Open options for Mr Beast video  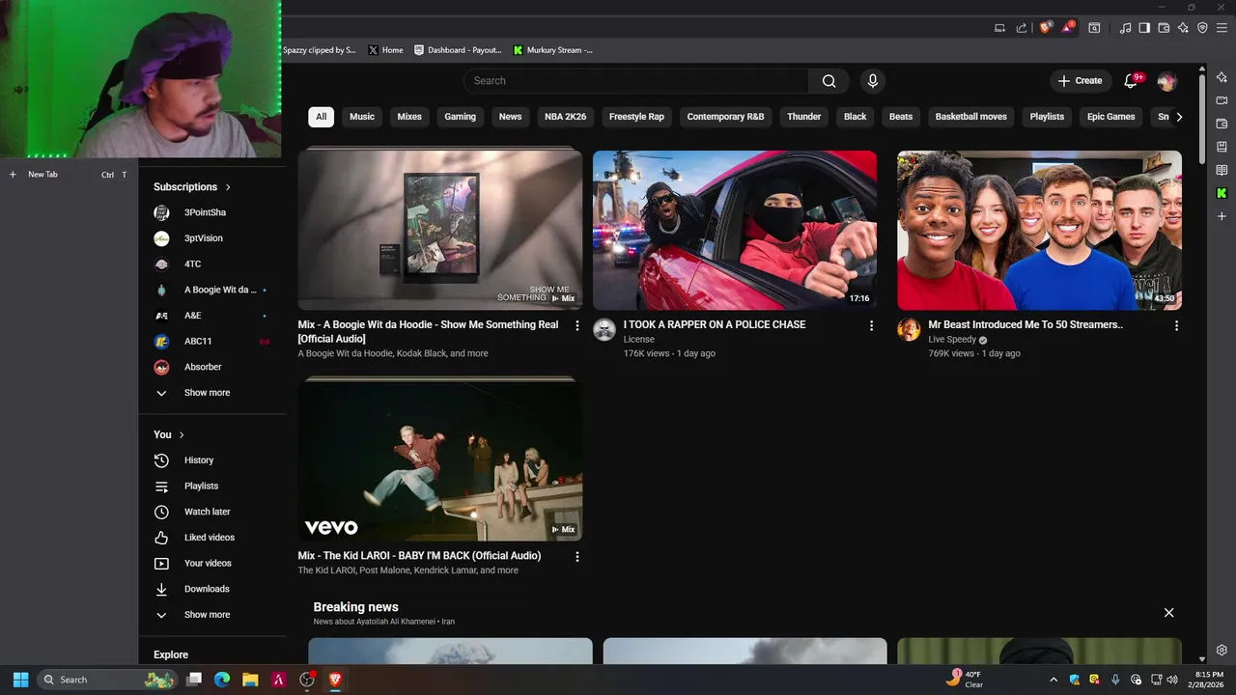click(1176, 326)
